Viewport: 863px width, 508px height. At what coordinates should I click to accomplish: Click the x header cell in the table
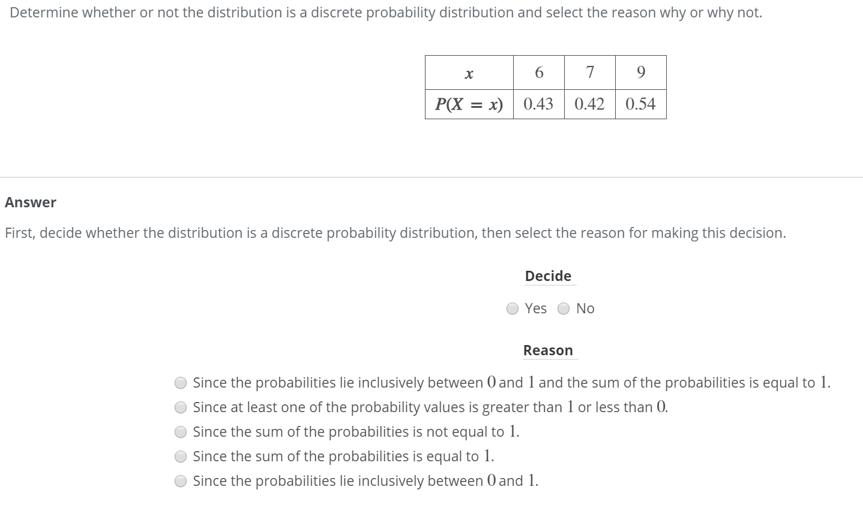click(x=469, y=72)
